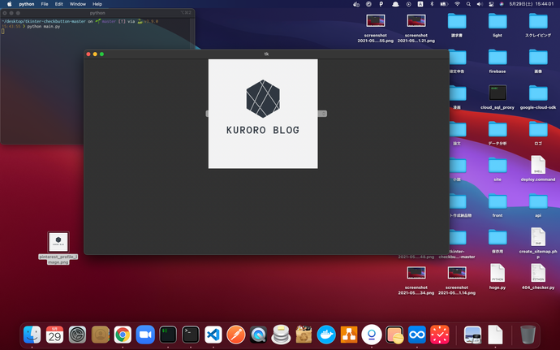Open Sequel Pro database icon in Dock
This screenshot has height=350, width=560.
tap(281, 335)
